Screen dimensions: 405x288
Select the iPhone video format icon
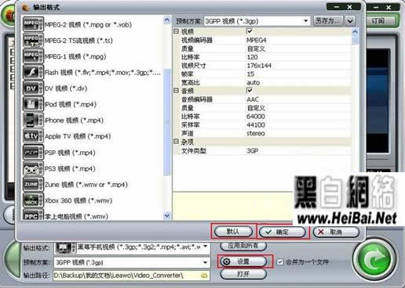[x=33, y=121]
